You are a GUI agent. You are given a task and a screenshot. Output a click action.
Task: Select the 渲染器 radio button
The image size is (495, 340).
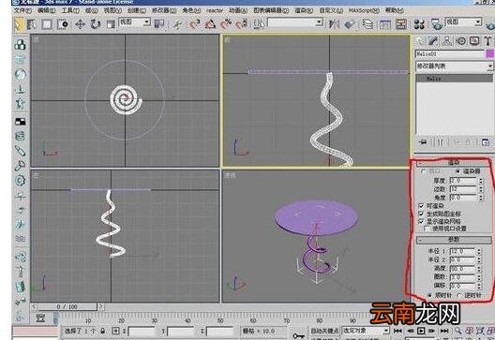tap(457, 171)
